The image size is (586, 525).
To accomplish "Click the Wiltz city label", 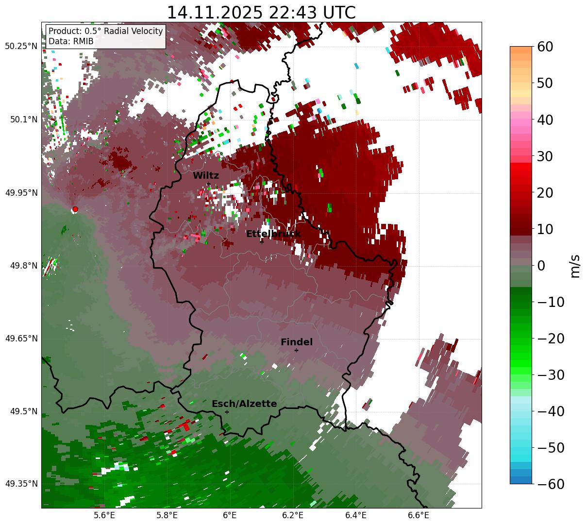I will (206, 176).
